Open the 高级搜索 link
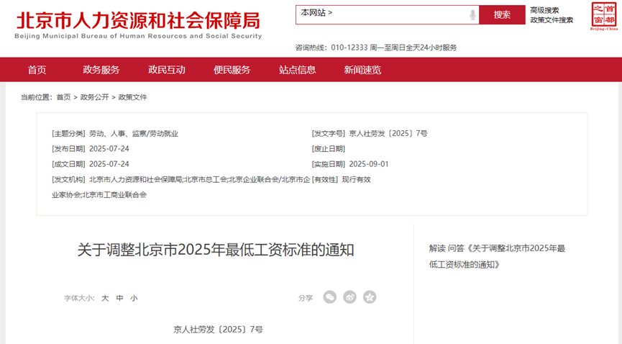 point(544,10)
